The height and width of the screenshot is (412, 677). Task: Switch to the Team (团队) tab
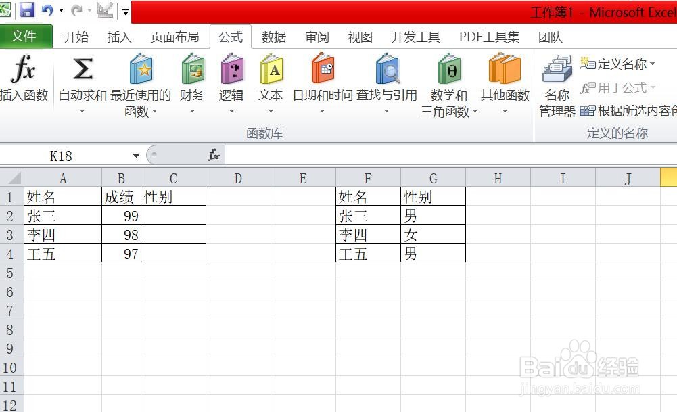click(x=550, y=37)
